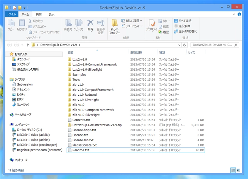Screen dimensions: 248x179
Task: Switch to the Home (ホーム) tab
Action: click(25, 14)
